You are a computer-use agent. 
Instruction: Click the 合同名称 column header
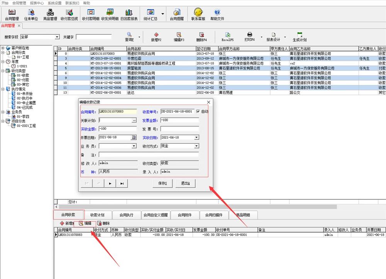pos(161,49)
